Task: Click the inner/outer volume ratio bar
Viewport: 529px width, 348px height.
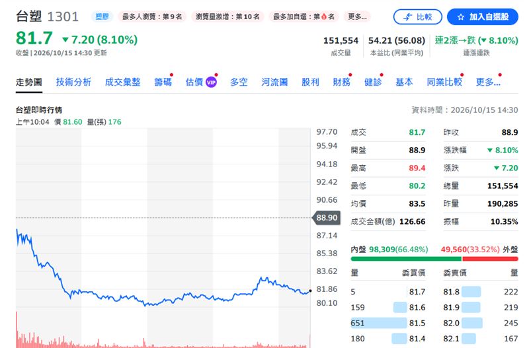Action: pyautogui.click(x=434, y=259)
